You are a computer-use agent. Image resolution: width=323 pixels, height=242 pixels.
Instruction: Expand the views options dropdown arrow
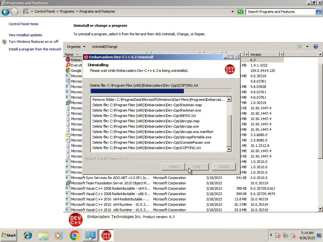pyautogui.click(x=307, y=47)
